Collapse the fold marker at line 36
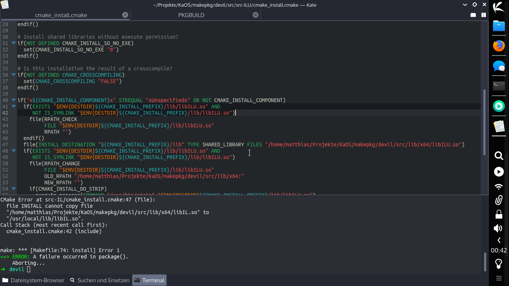The height and width of the screenshot is (286, 509). (13, 75)
